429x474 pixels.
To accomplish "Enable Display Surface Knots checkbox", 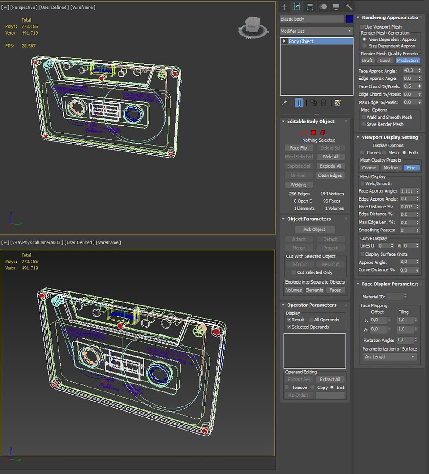I will tap(362, 254).
